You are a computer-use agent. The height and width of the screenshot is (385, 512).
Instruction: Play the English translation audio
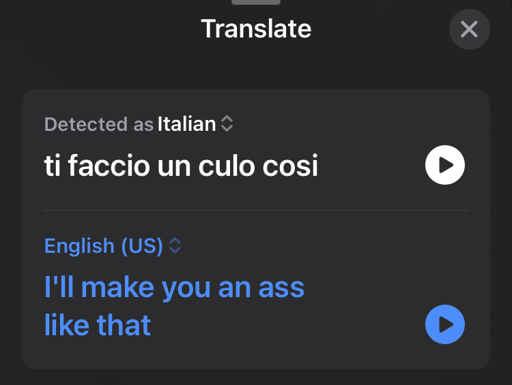pos(445,324)
